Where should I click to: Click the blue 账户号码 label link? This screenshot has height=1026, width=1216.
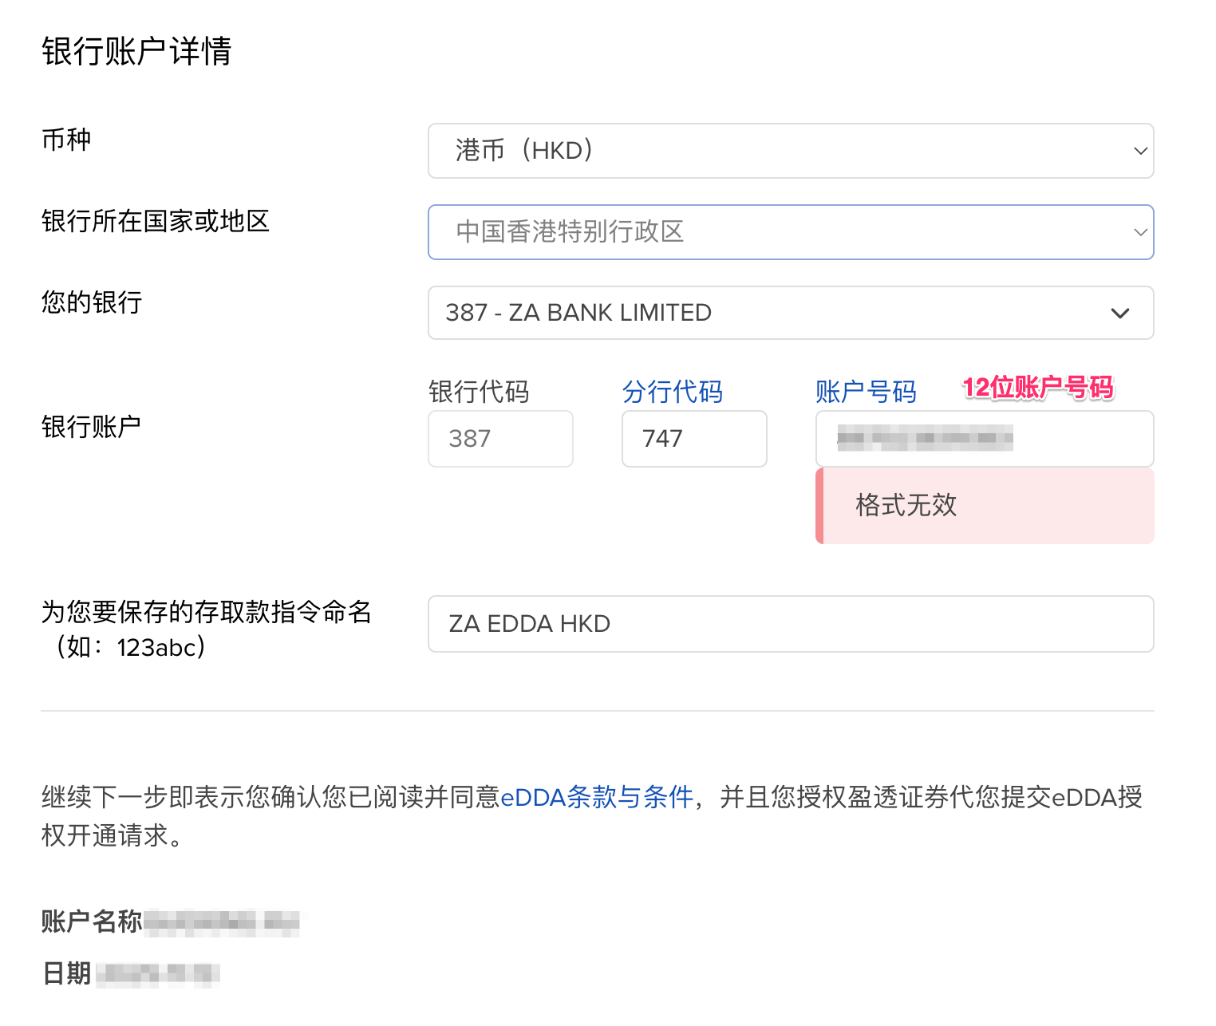(865, 392)
